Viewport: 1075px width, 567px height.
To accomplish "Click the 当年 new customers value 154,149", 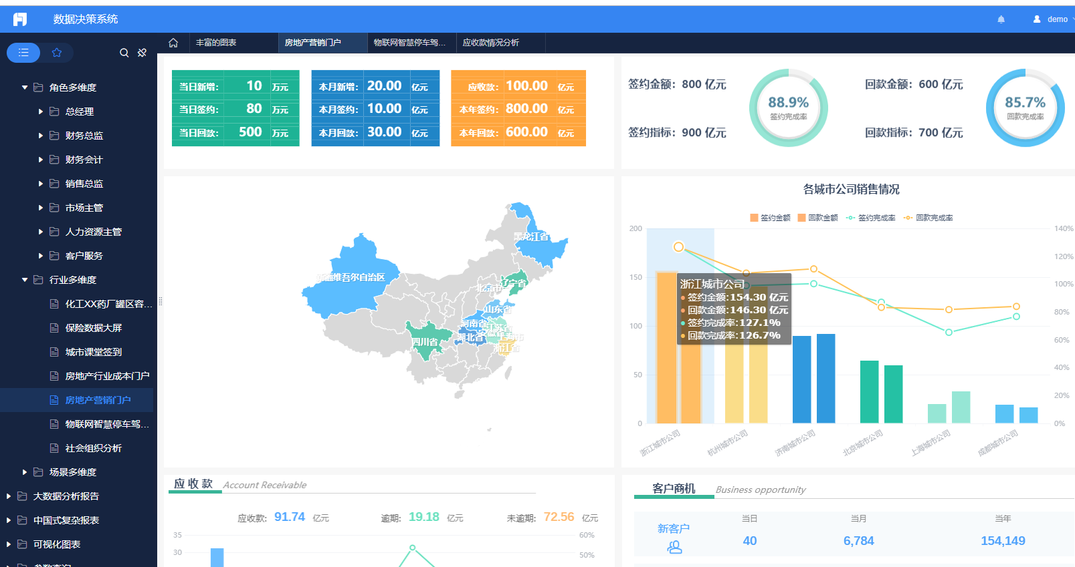I will [1003, 541].
